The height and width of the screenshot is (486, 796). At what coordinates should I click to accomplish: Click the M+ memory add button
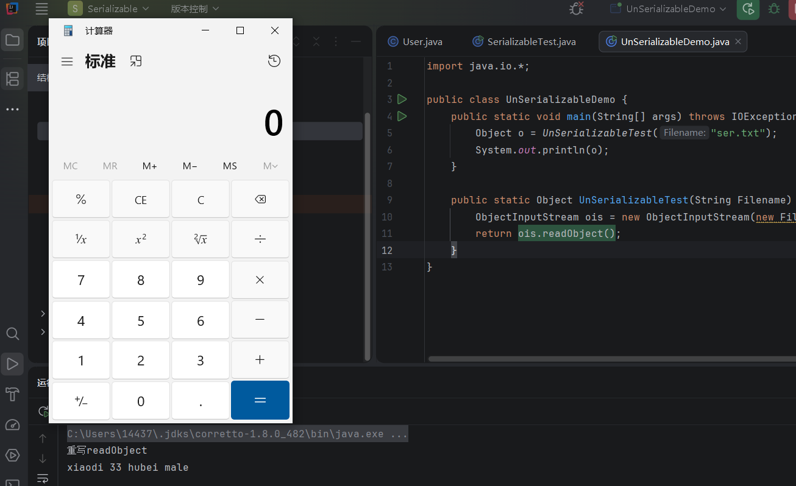(x=150, y=166)
